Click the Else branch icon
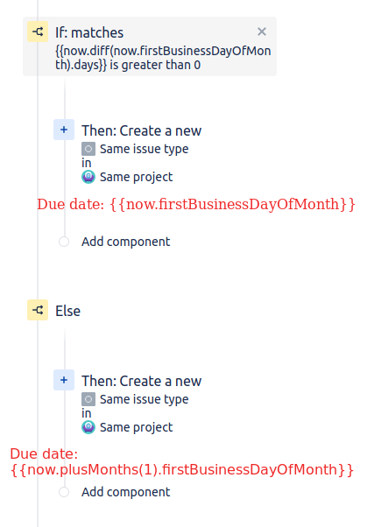The width and height of the screenshot is (367, 527). 38,310
